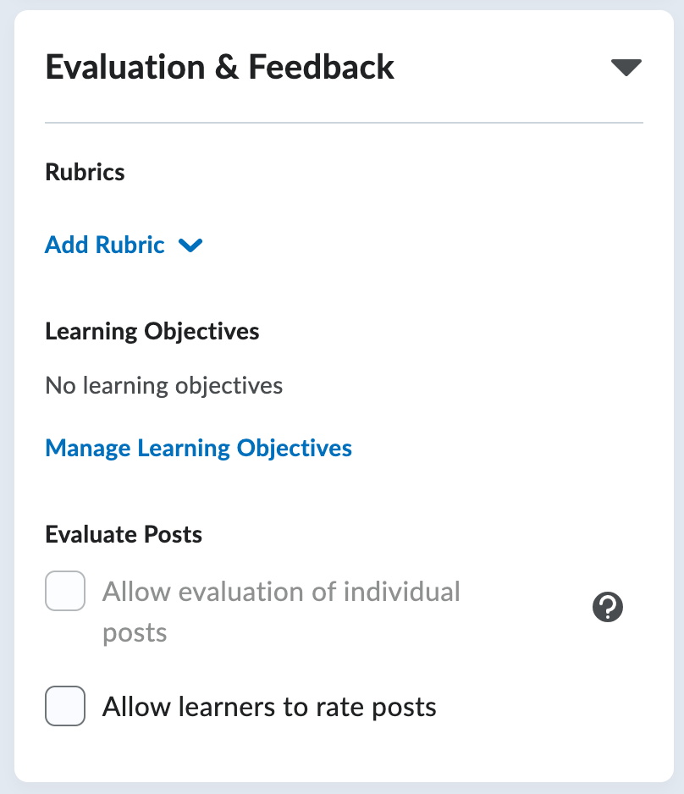The width and height of the screenshot is (684, 794).
Task: Click the Add Rubric link text
Action: 105,245
